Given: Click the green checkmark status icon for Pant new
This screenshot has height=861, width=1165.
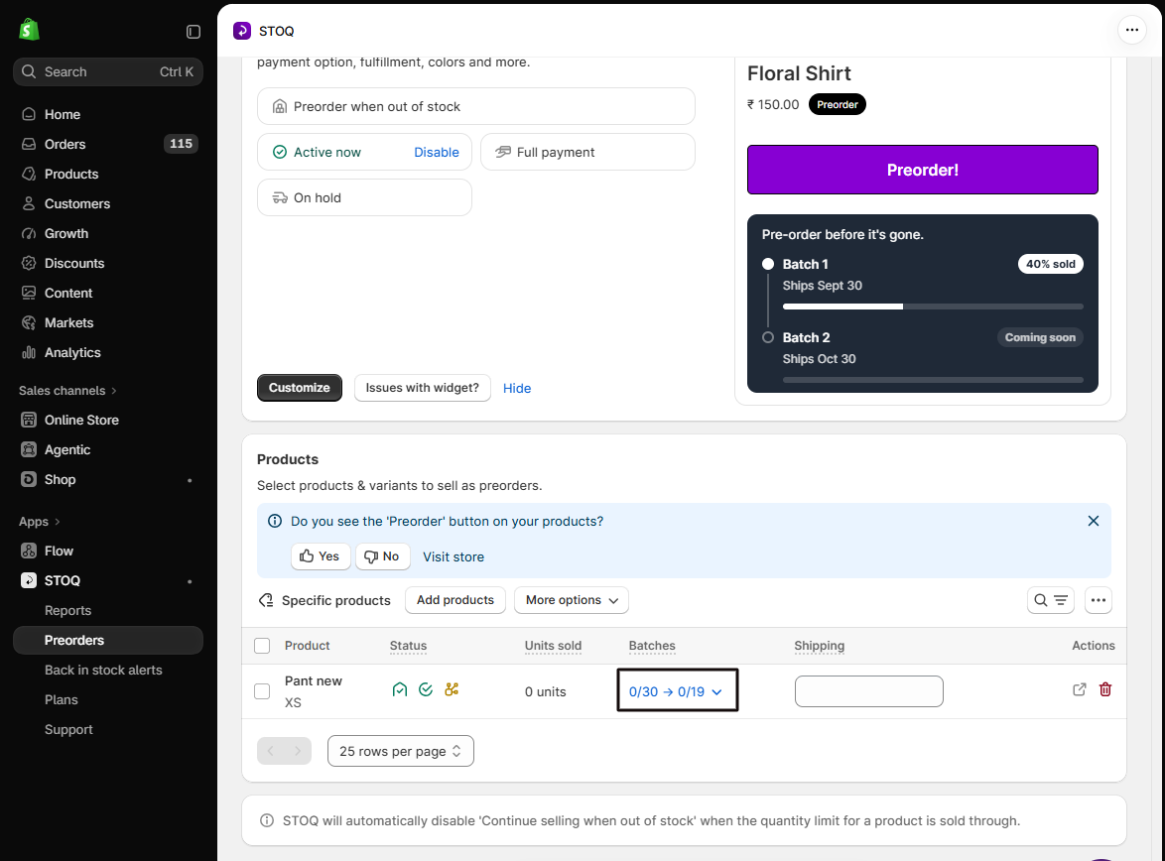Looking at the screenshot, I should (426, 689).
